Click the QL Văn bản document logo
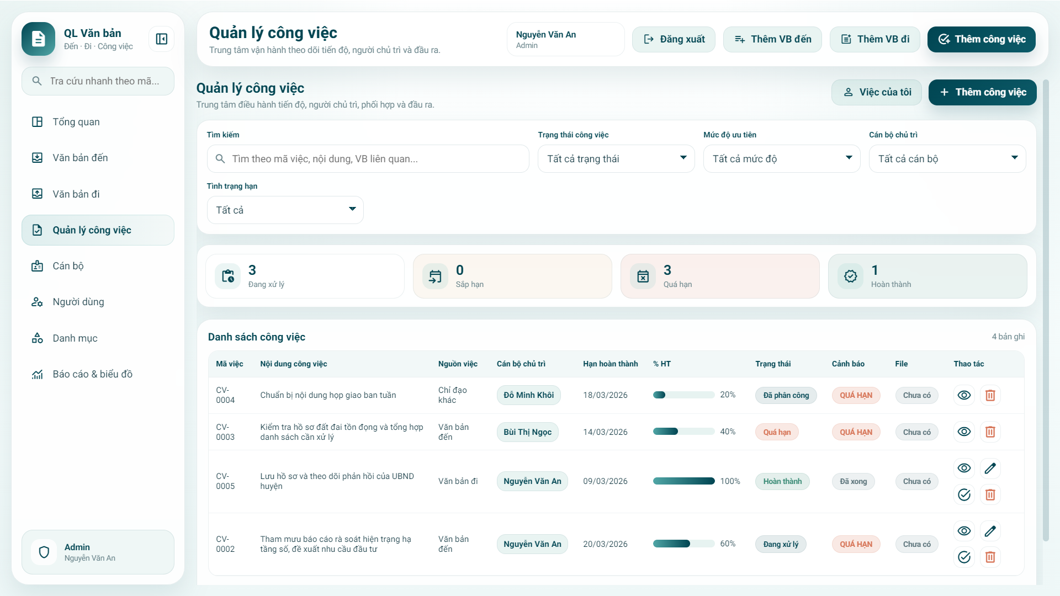The height and width of the screenshot is (596, 1060). point(38,39)
